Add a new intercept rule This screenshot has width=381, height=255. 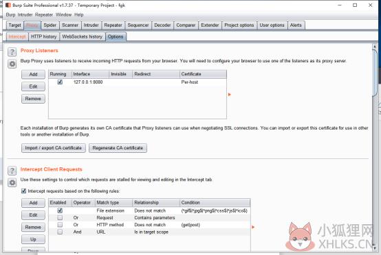point(33,203)
